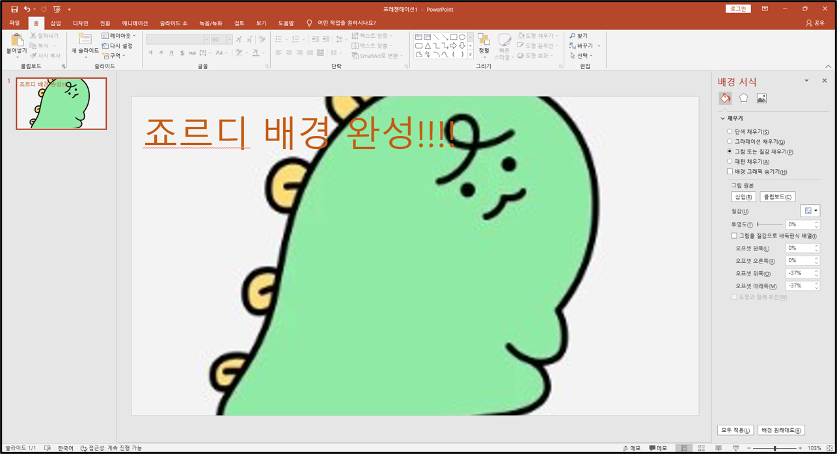Click the Reset (다시 설정) slide icon
Image resolution: width=837 pixels, height=454 pixels.
pos(105,46)
